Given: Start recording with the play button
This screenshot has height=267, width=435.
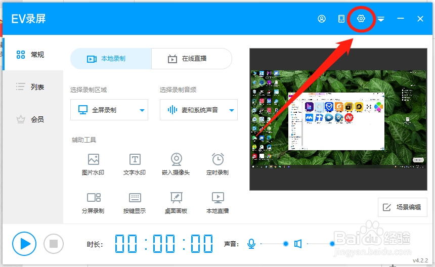Looking at the screenshot, I should pyautogui.click(x=24, y=244).
